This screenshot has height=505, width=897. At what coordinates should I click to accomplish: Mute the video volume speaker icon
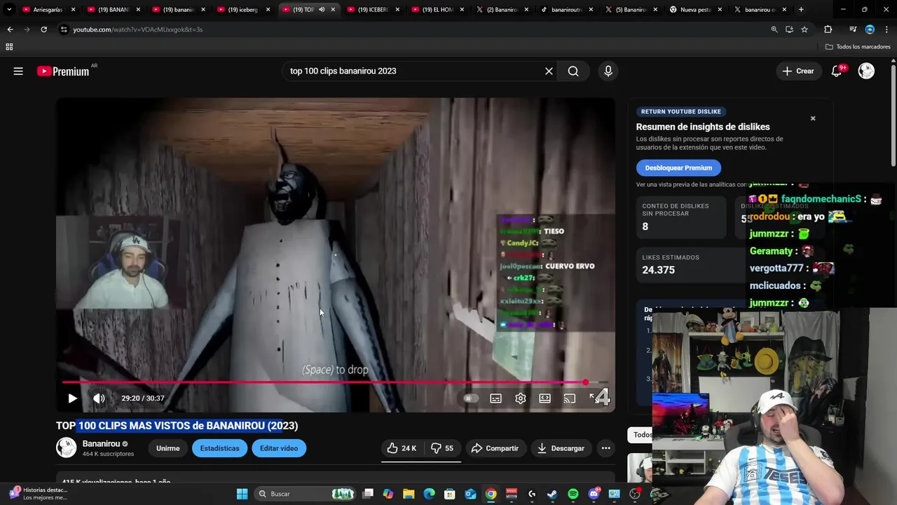[x=99, y=398]
